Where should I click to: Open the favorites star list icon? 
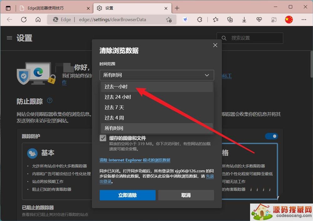click(215, 20)
